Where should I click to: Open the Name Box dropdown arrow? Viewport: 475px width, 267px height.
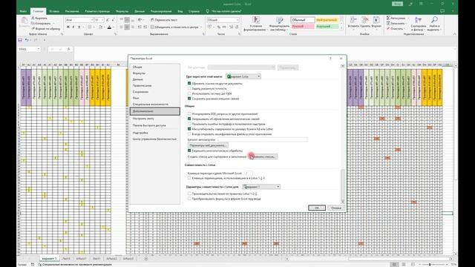tap(39, 49)
